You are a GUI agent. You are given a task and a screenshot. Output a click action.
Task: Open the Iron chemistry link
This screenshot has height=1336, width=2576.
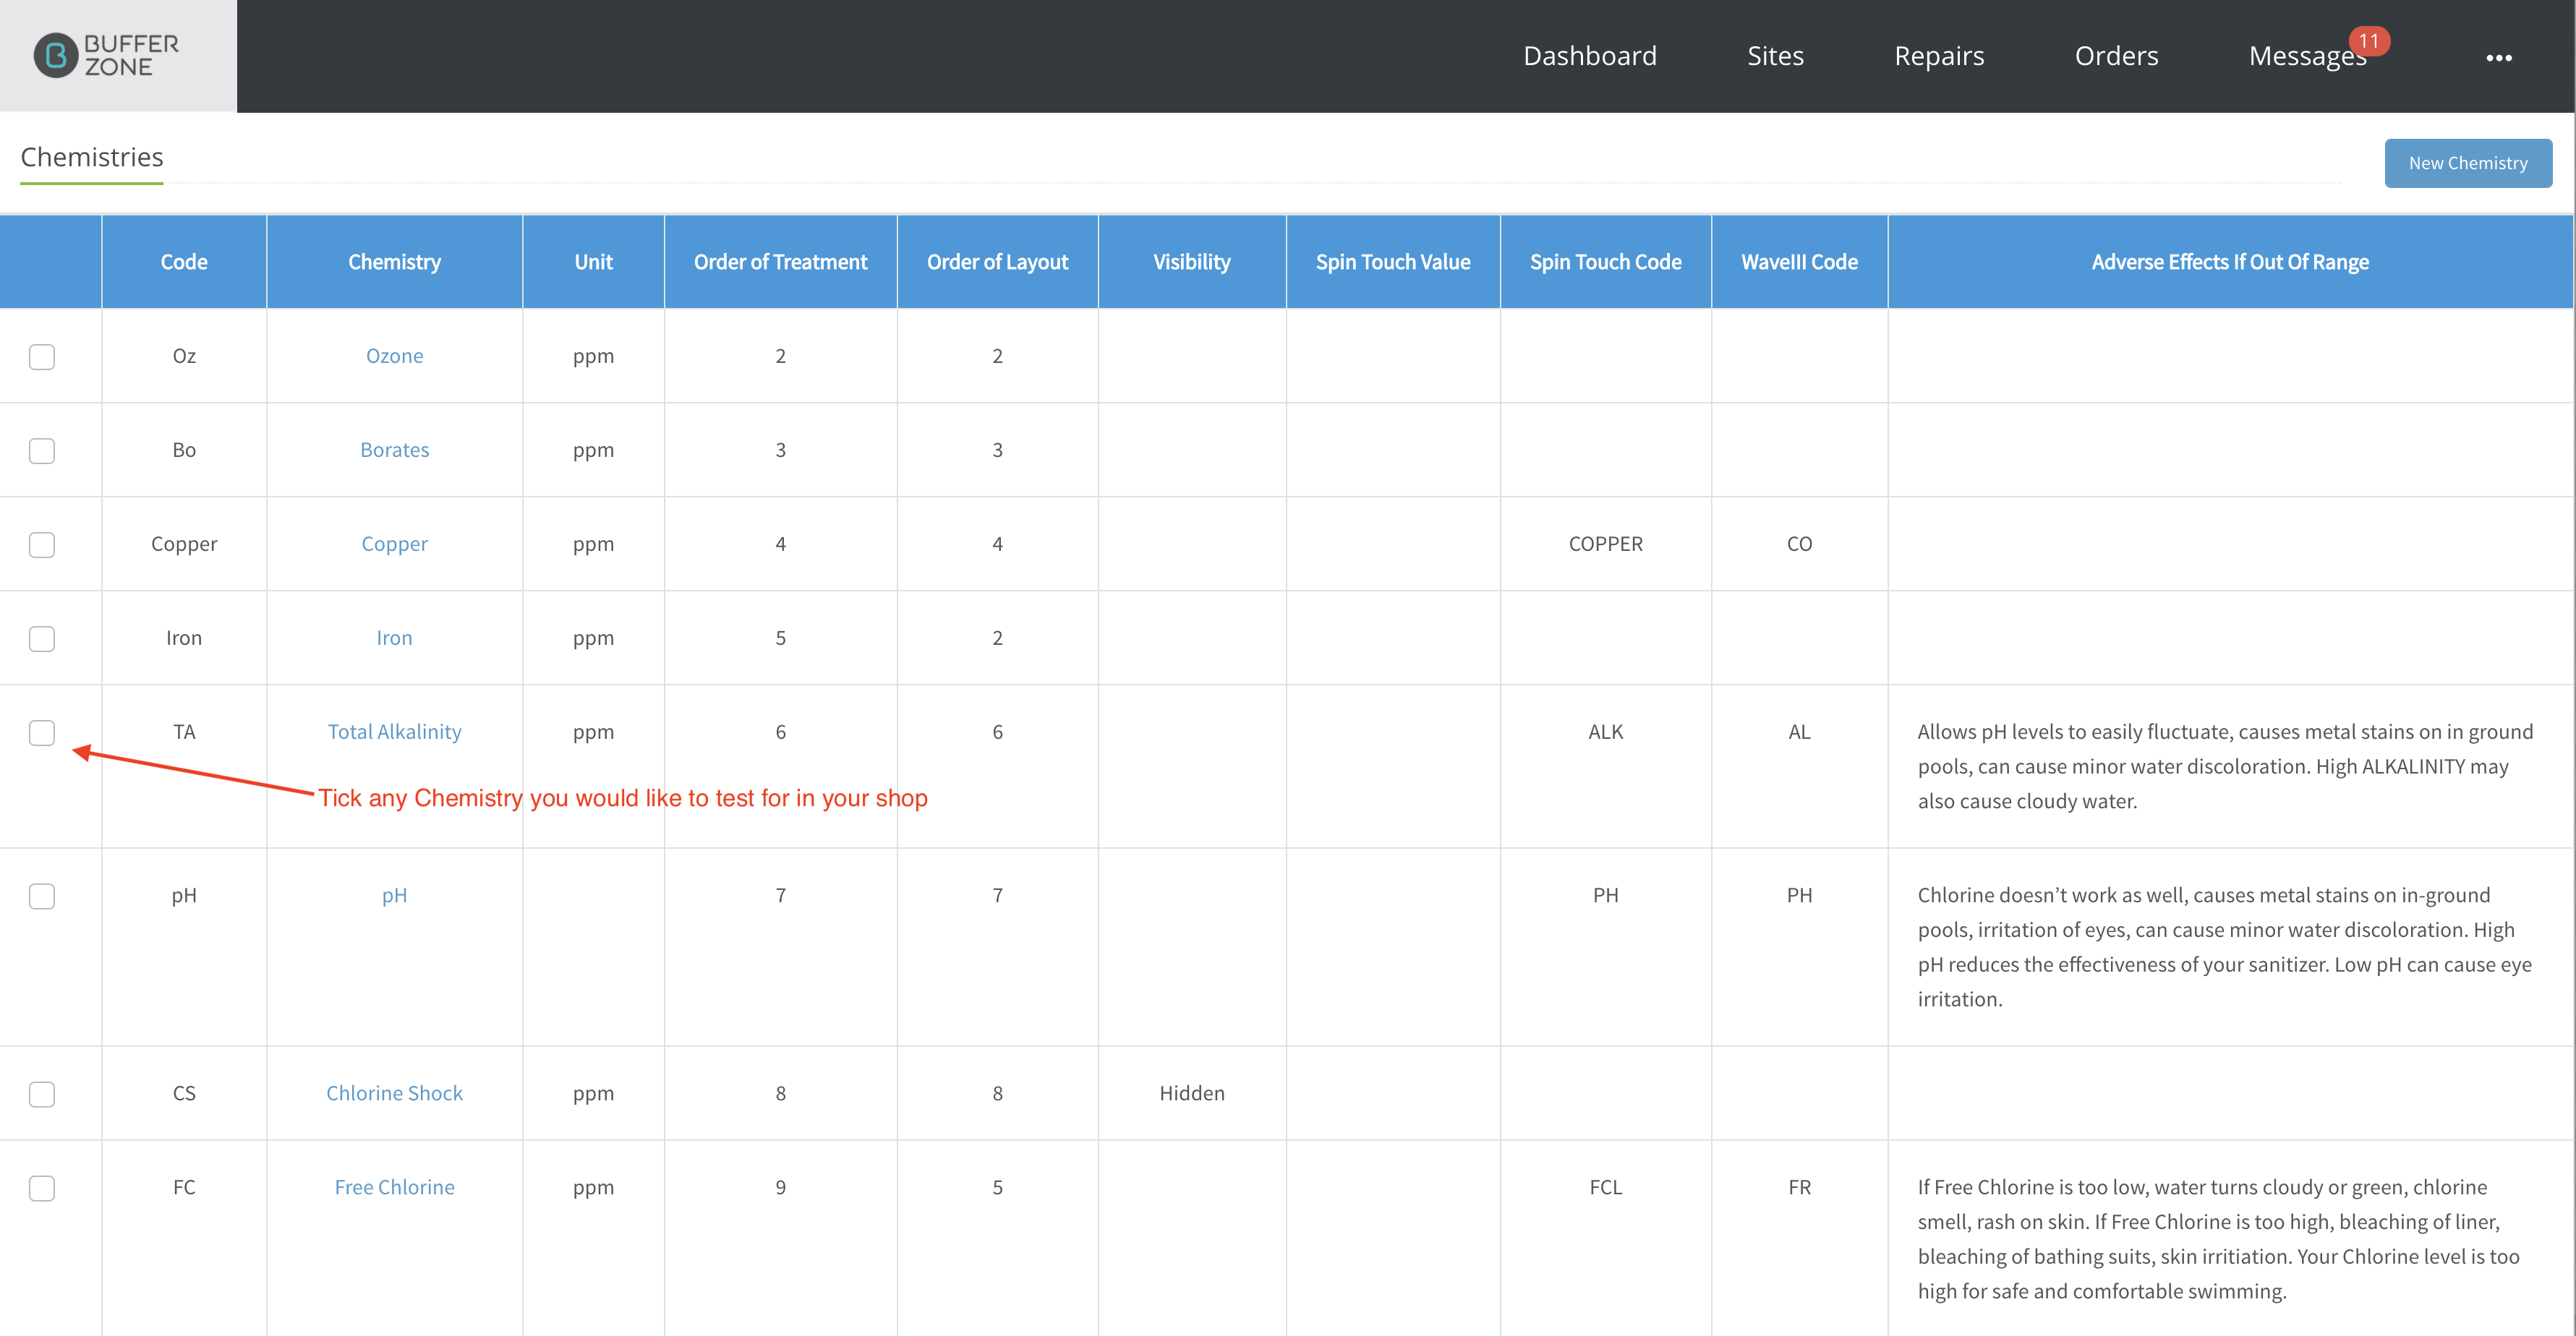pyautogui.click(x=394, y=638)
